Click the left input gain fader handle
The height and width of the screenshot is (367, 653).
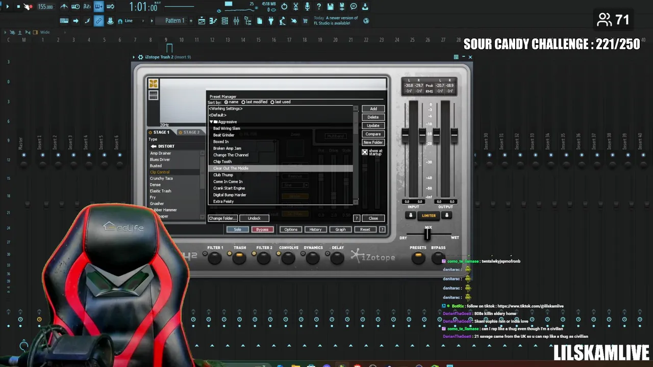(405, 134)
